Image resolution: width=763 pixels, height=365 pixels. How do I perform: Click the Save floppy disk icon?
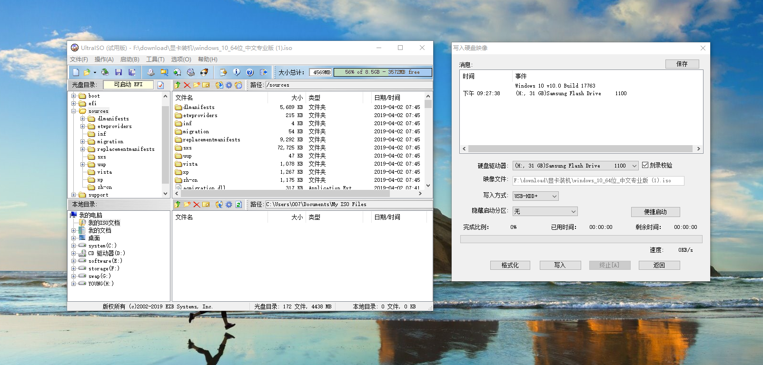click(x=119, y=72)
